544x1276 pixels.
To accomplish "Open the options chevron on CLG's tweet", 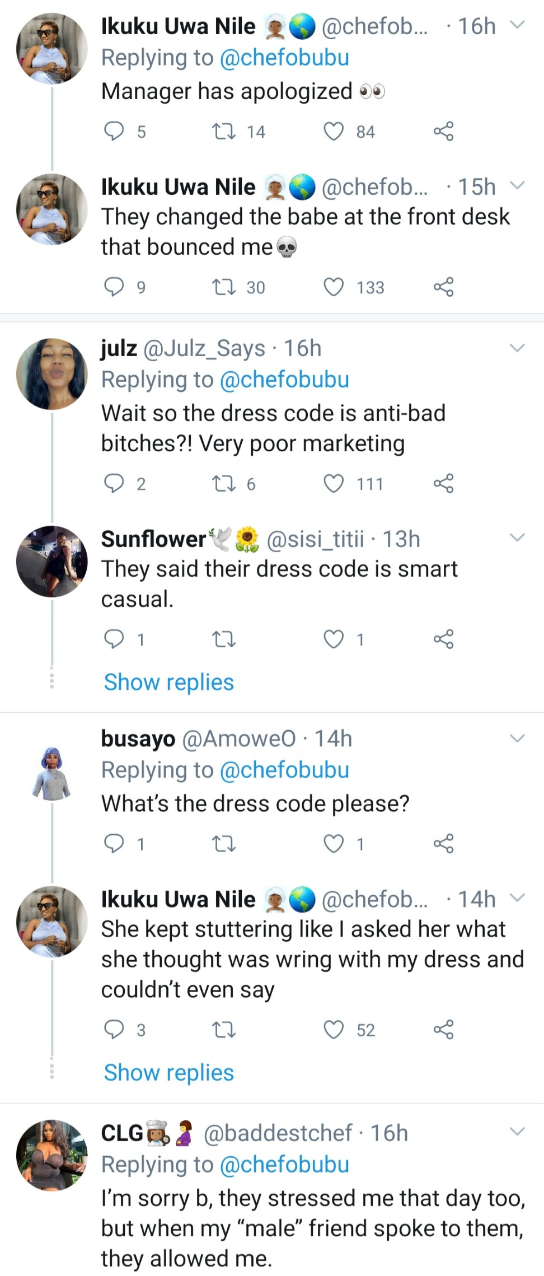I will tap(518, 1132).
